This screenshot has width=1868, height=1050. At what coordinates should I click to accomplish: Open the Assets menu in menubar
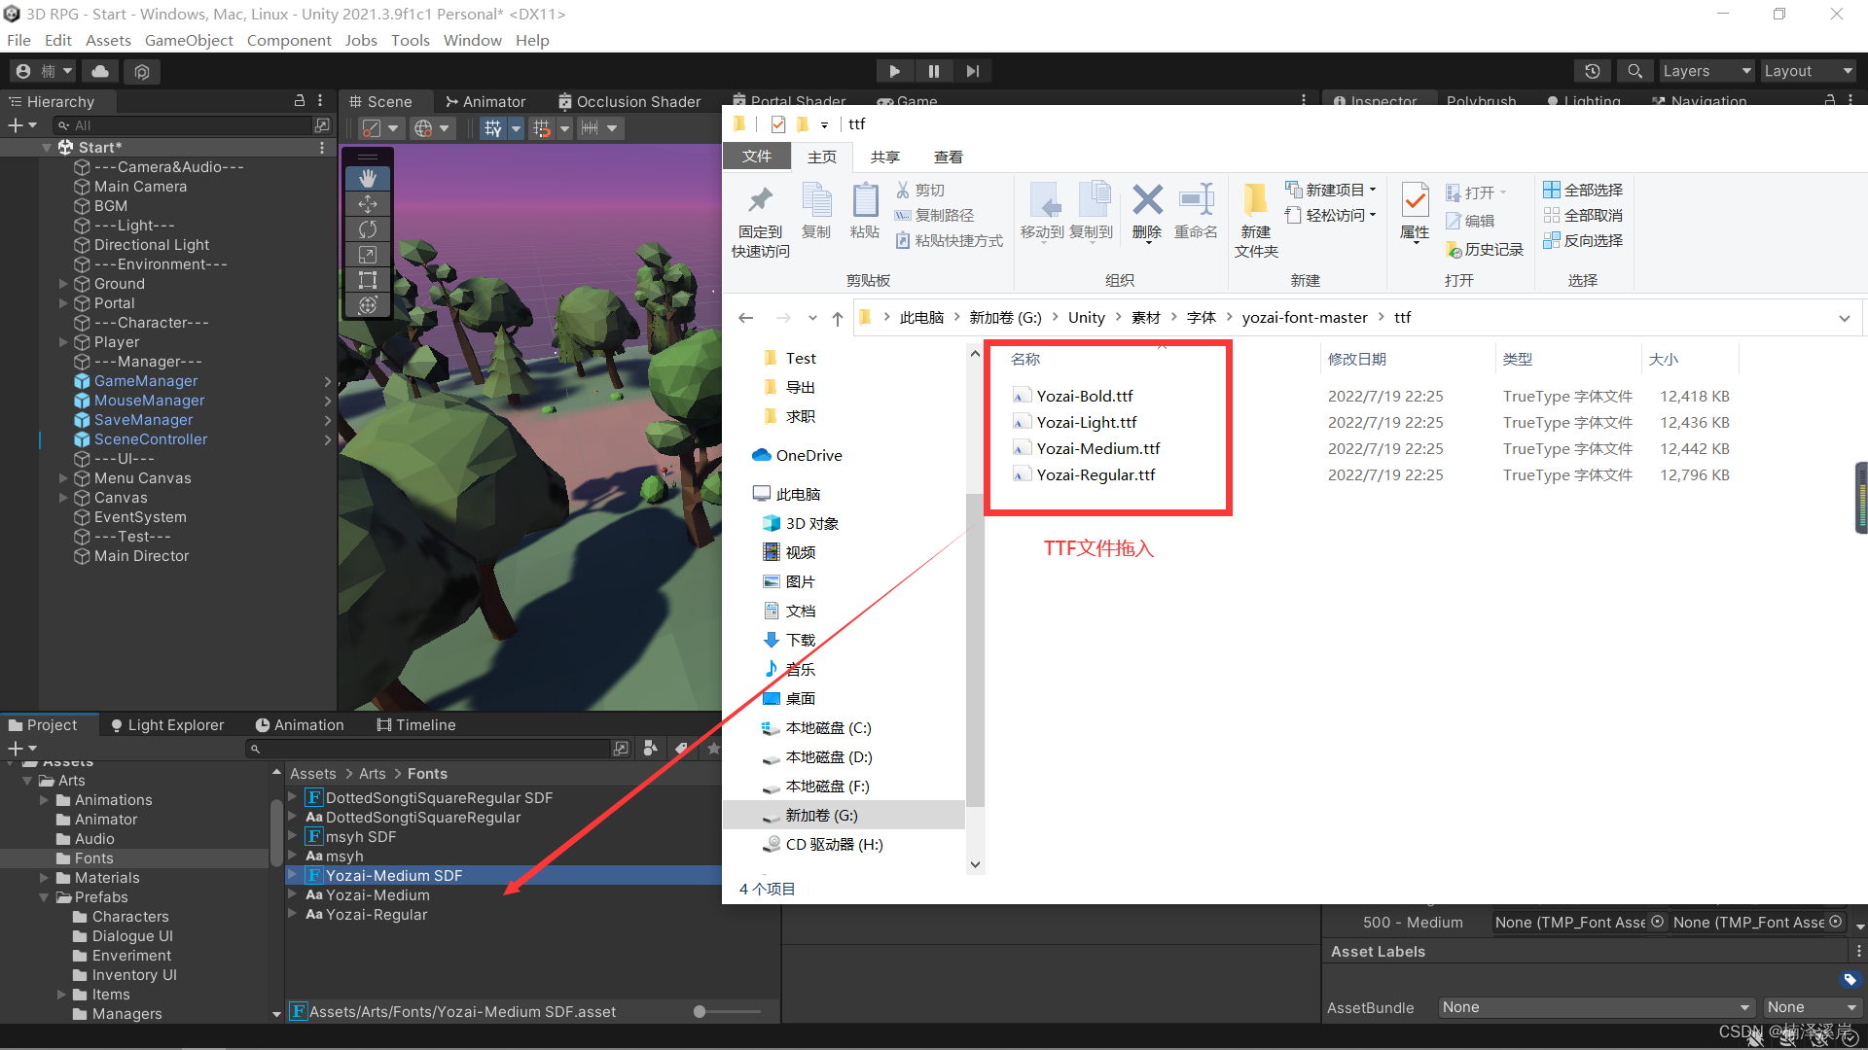109,40
